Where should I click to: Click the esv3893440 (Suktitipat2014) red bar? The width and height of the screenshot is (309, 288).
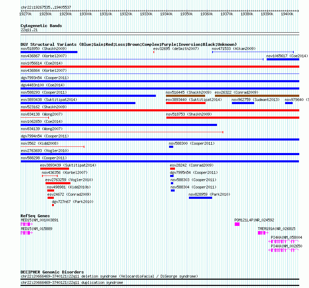pos(186,103)
